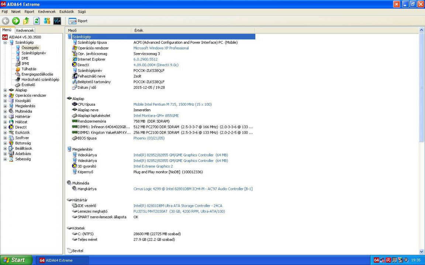
Task: Click the Refresh toolbar icon
Action: tap(37, 21)
